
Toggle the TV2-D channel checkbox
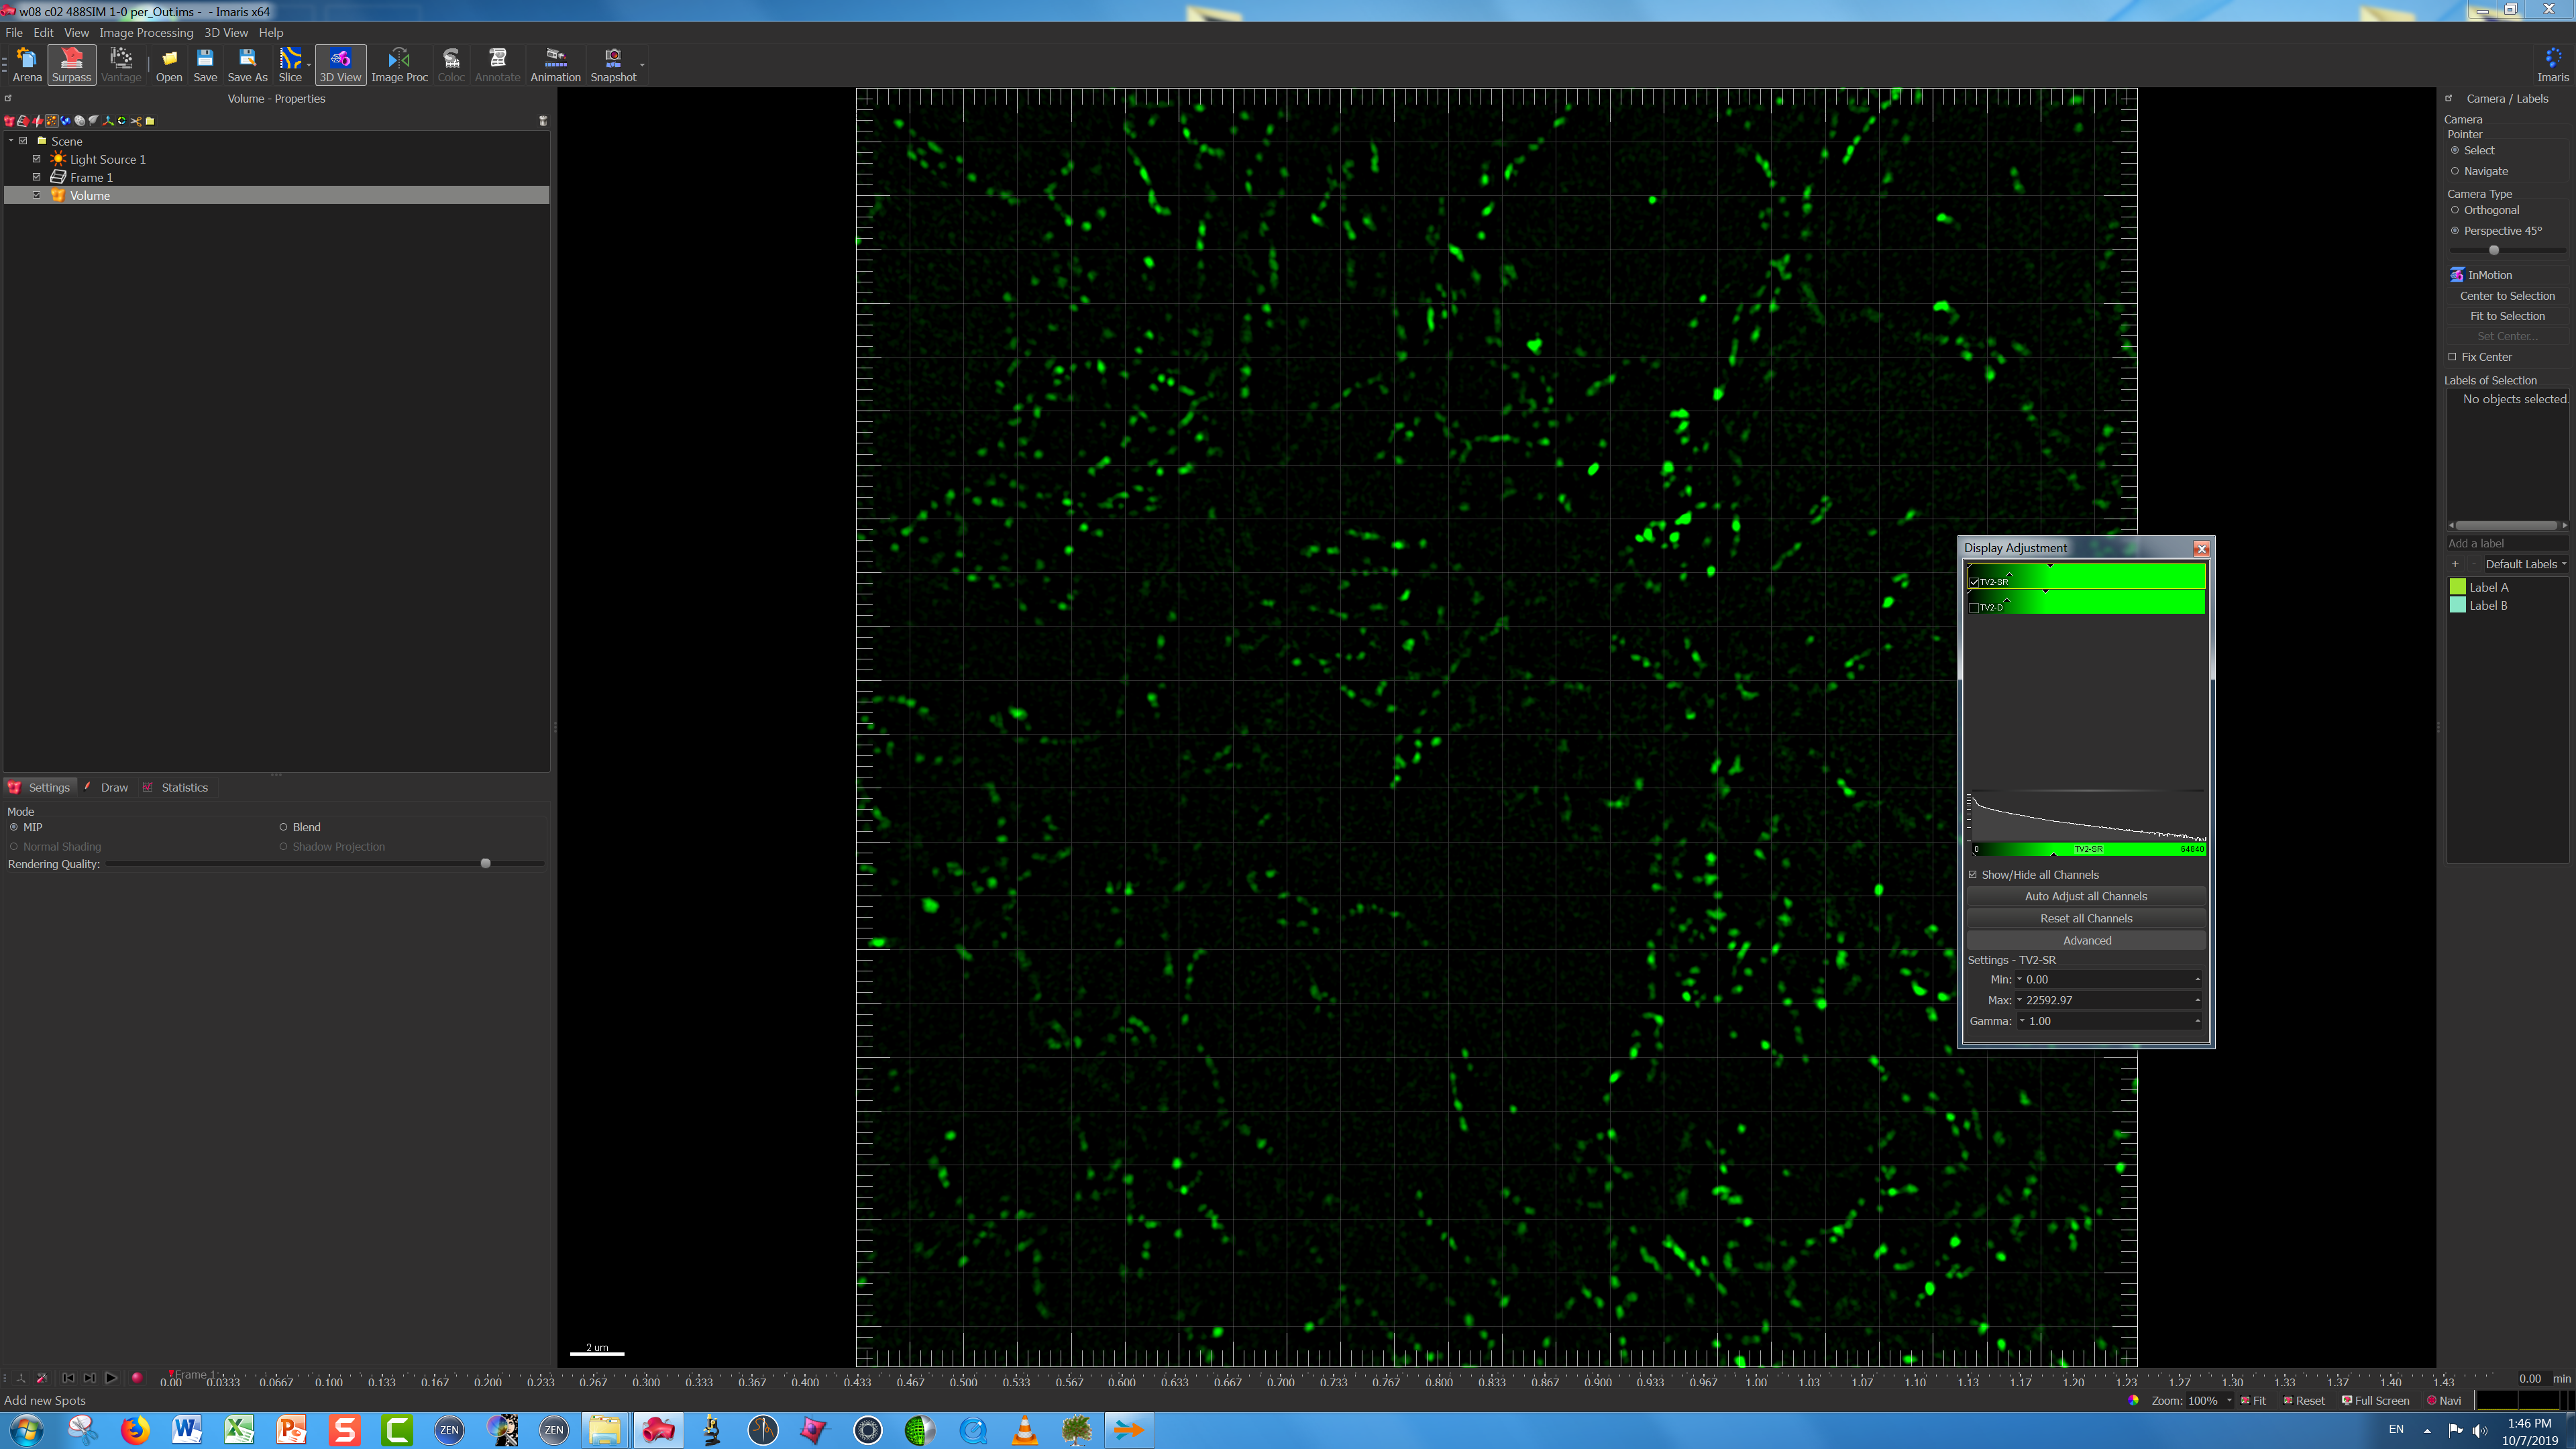[1973, 607]
